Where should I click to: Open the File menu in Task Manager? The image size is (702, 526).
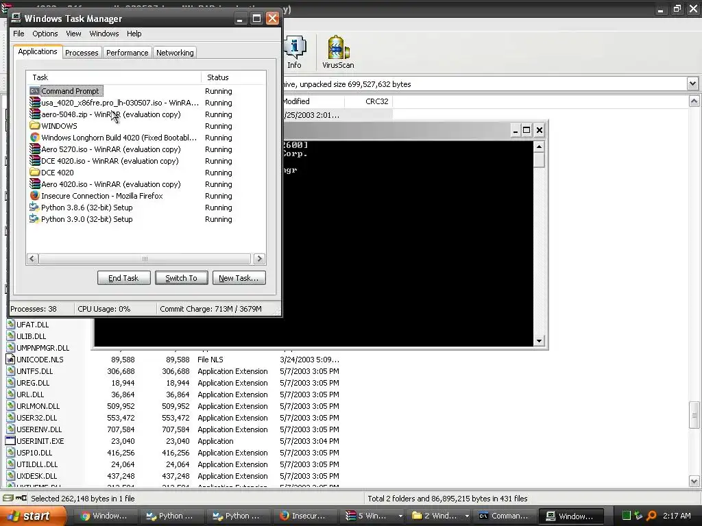19,34
